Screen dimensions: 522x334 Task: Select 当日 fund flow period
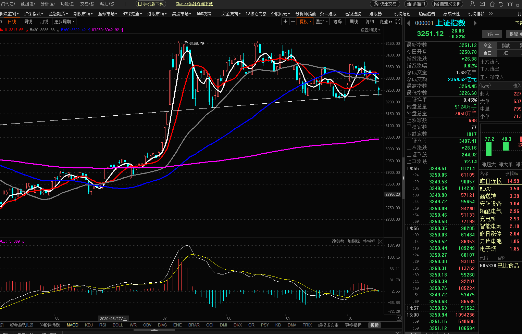tap(487, 53)
